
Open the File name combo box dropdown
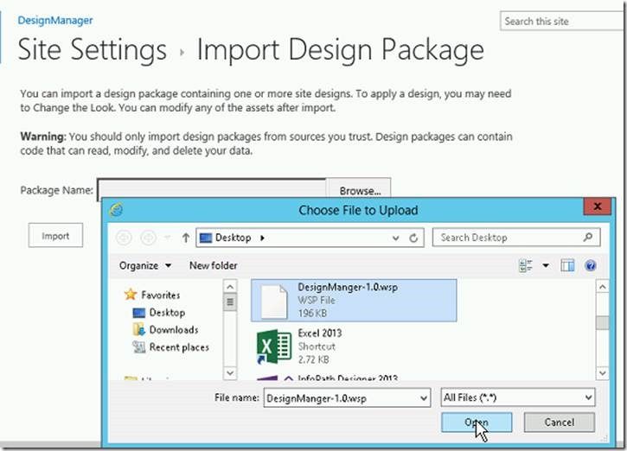tap(424, 398)
